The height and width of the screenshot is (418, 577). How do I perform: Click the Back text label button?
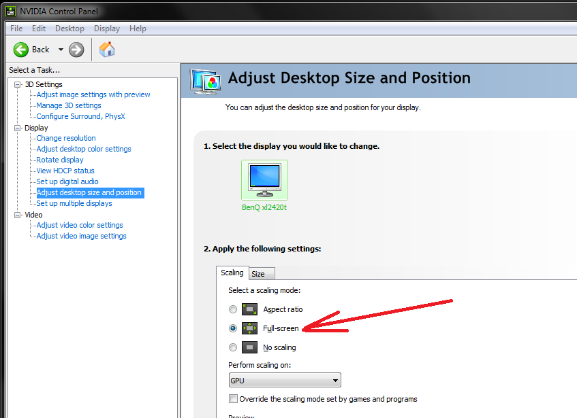click(x=40, y=50)
